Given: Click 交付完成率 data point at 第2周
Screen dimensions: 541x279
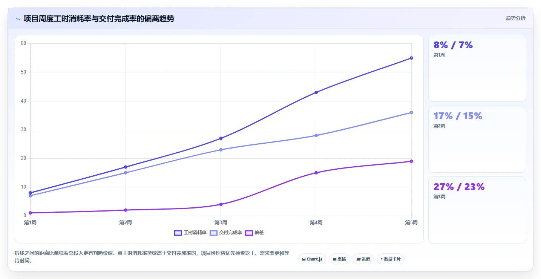Looking at the screenshot, I should [126, 173].
